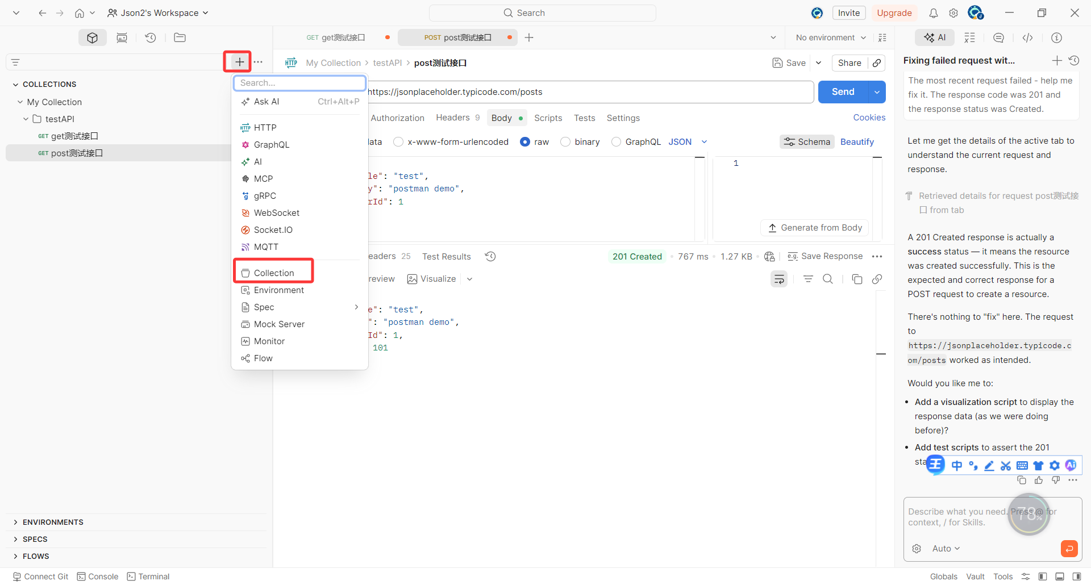The image size is (1091, 585).
Task: Choose Environment from the create menu
Action: (299, 290)
